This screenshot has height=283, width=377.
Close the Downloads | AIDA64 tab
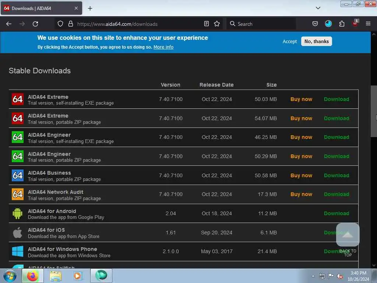[x=76, y=8]
